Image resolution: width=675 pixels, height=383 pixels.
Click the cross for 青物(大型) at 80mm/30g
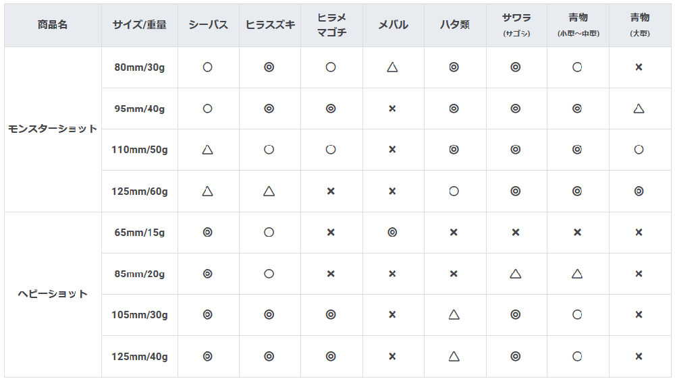click(x=639, y=67)
